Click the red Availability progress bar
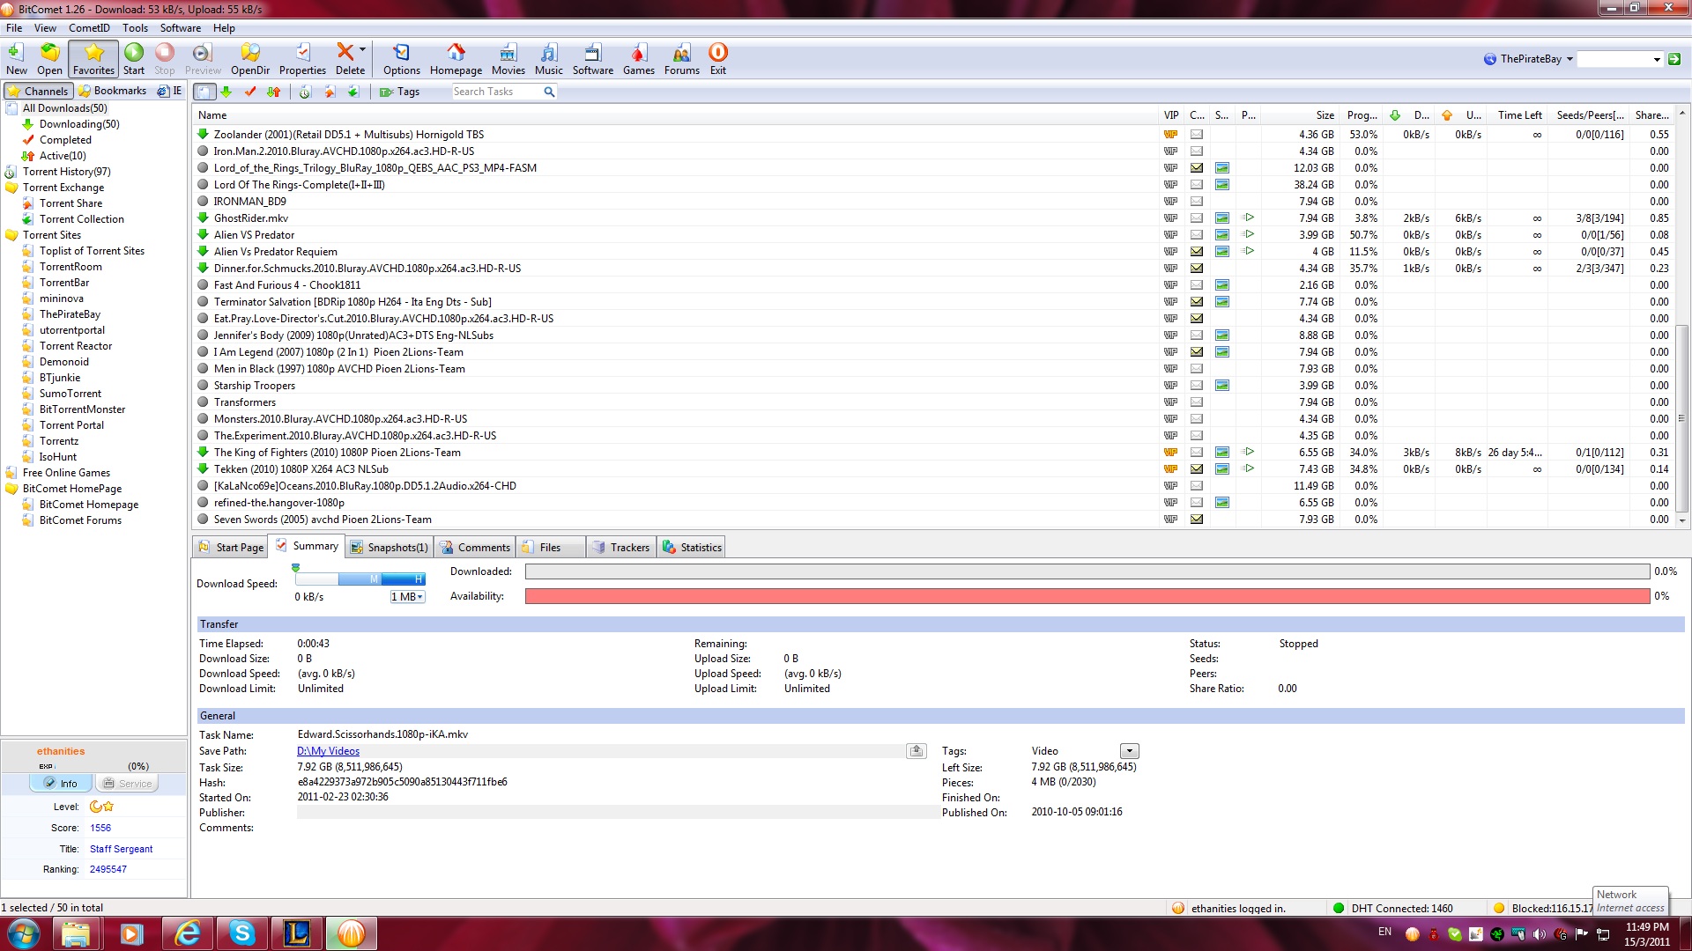 click(x=1087, y=596)
